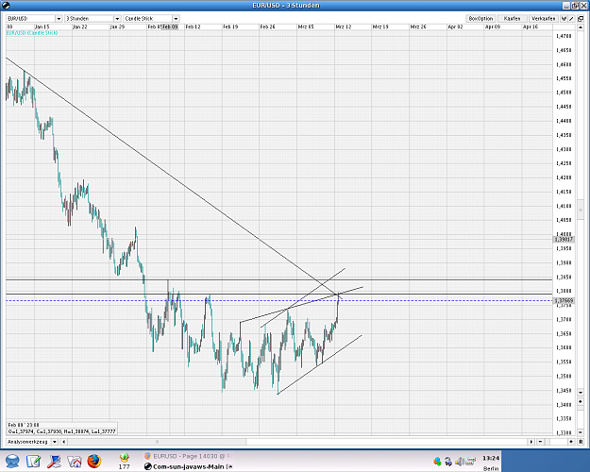Click the Mrz 12 date axis label
The height and width of the screenshot is (472, 590).
point(344,27)
